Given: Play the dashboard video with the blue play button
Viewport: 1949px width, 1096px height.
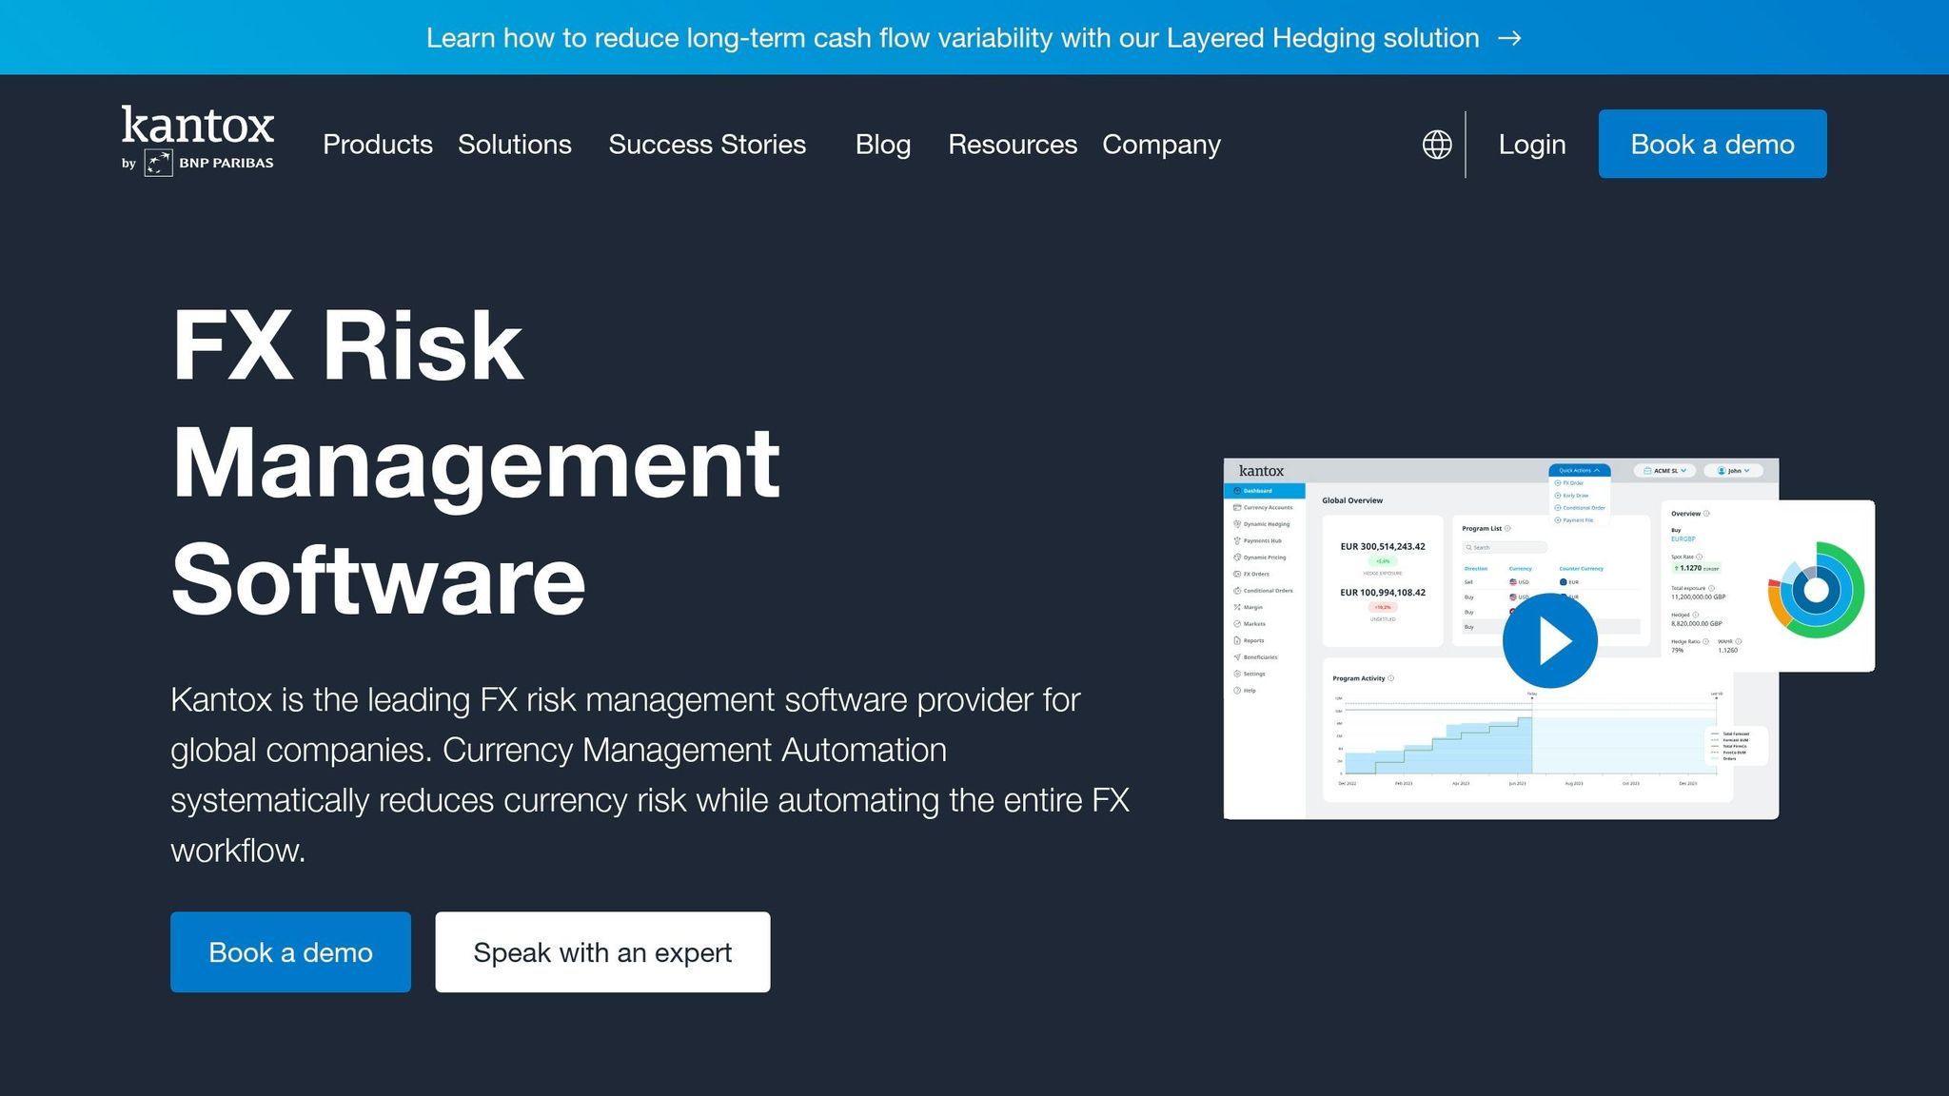Looking at the screenshot, I should pyautogui.click(x=1550, y=641).
